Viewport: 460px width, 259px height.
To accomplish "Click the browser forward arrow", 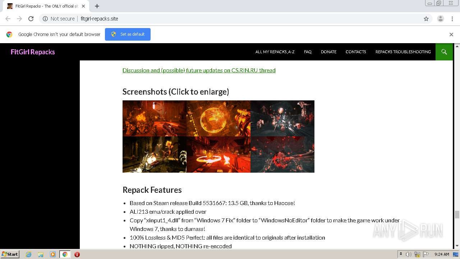I will pos(19,19).
